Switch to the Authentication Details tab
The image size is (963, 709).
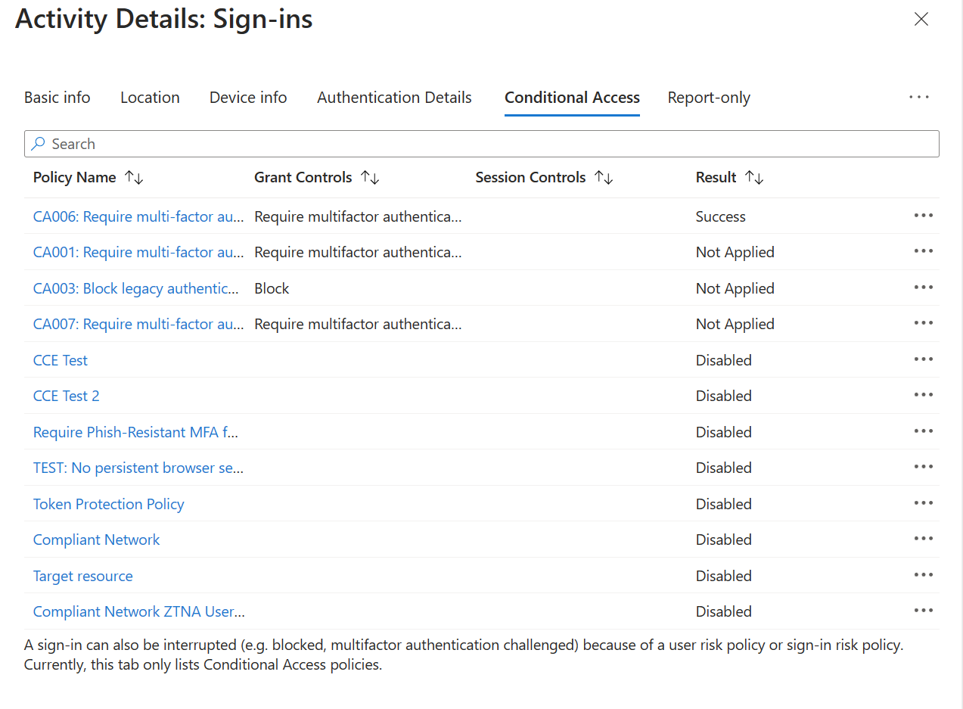coord(394,98)
